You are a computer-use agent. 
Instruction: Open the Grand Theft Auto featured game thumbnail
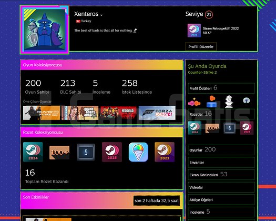pos(80,113)
